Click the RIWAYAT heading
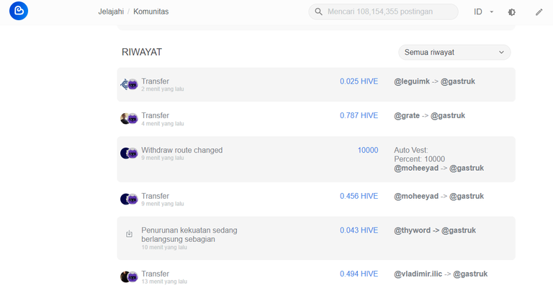Viewport: 553px width, 291px height. point(142,52)
